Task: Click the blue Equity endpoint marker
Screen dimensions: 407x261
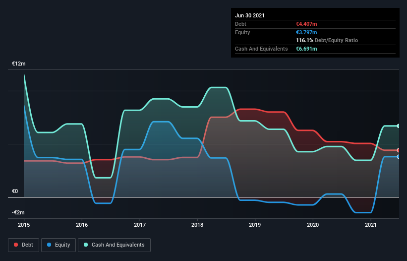Action: click(x=399, y=157)
